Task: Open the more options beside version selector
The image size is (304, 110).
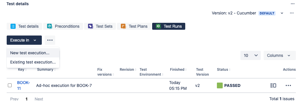Action: 292,13
